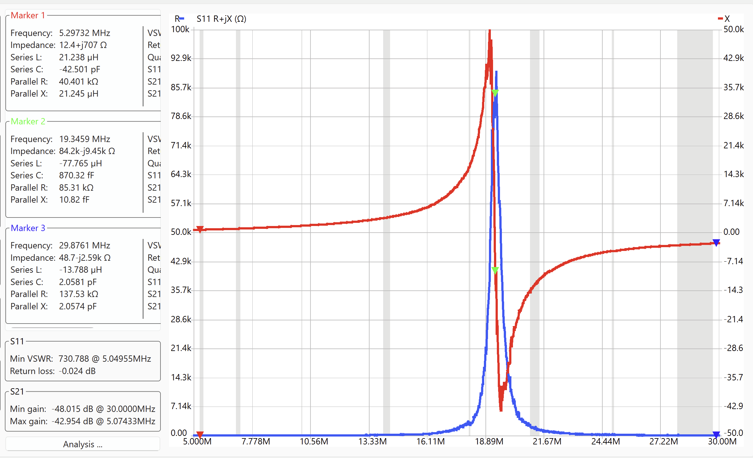The image size is (753, 458).
Task: Click the blue R legend swatch
Action: click(x=182, y=19)
